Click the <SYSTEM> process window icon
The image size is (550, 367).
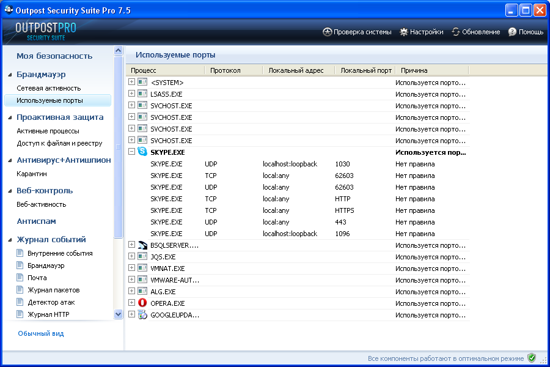[142, 82]
